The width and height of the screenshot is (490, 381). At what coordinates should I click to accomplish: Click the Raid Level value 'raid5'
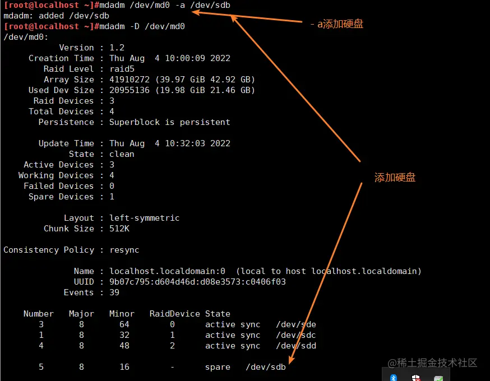pos(122,69)
